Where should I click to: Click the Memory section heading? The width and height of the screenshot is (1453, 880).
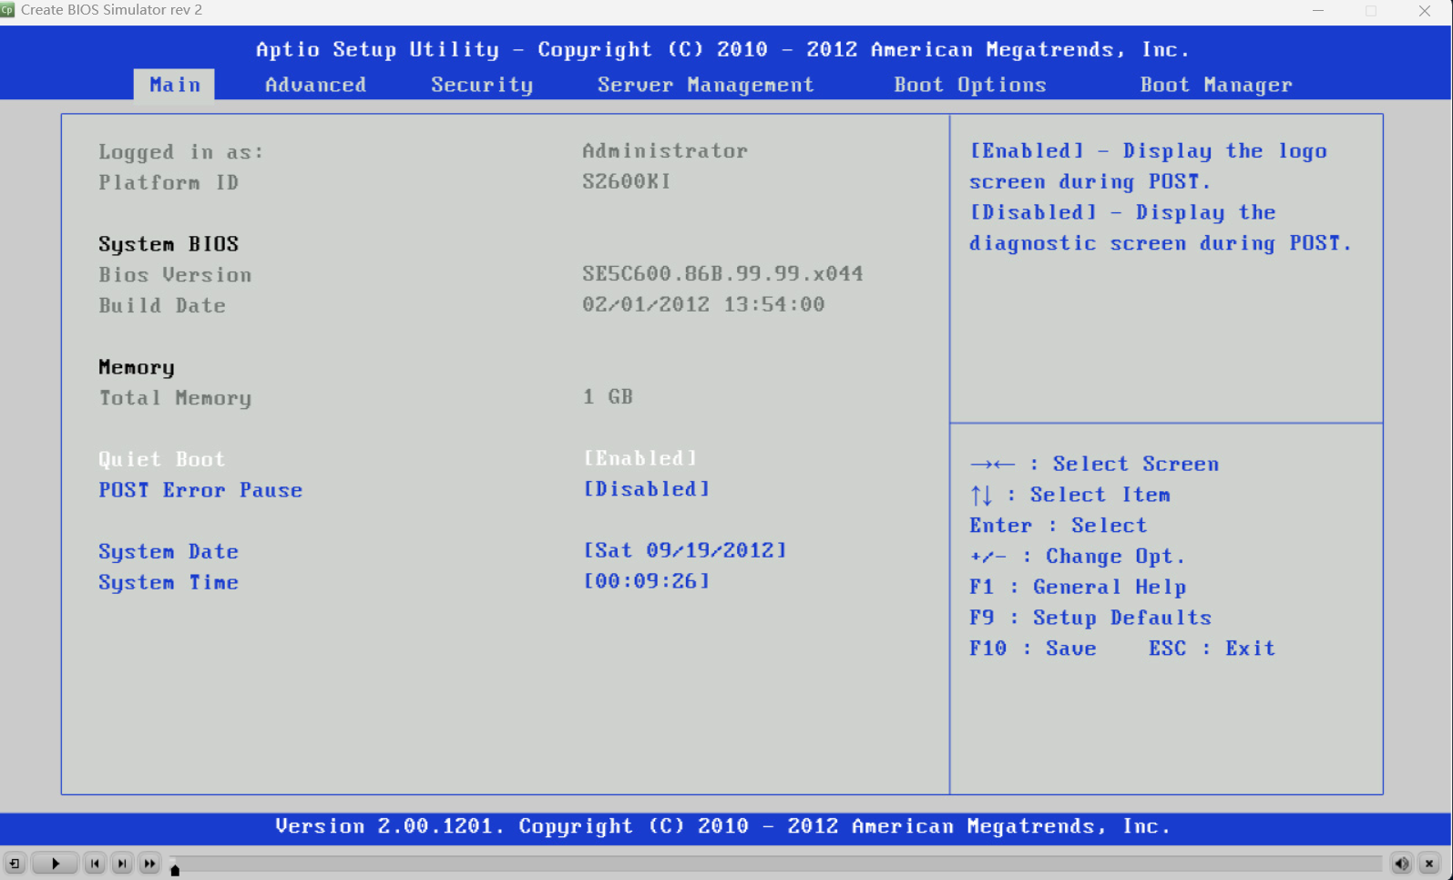[137, 367]
